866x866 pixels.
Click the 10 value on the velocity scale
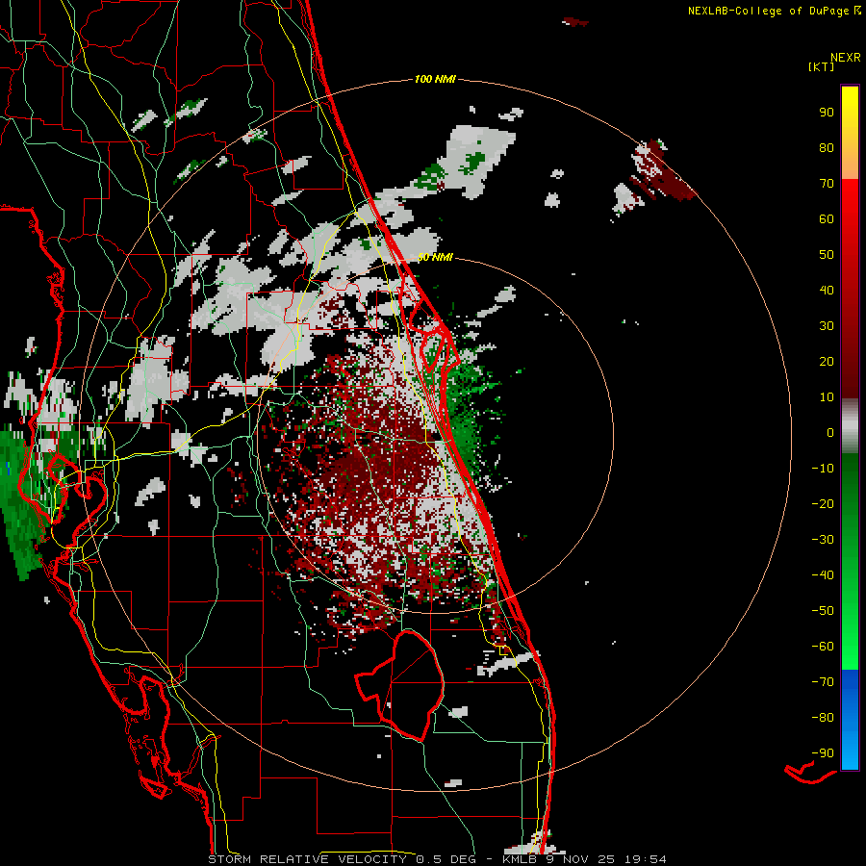click(x=827, y=397)
